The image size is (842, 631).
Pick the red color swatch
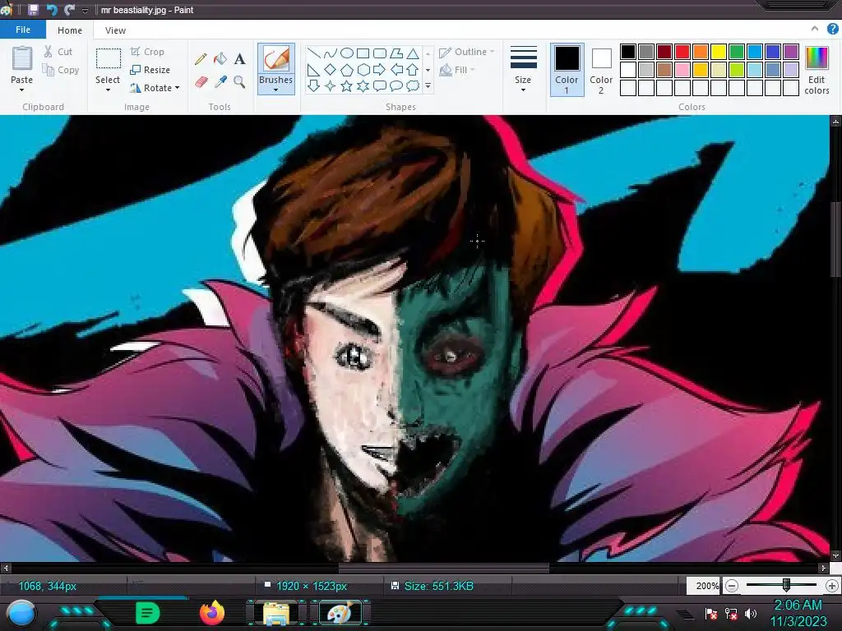tap(682, 52)
